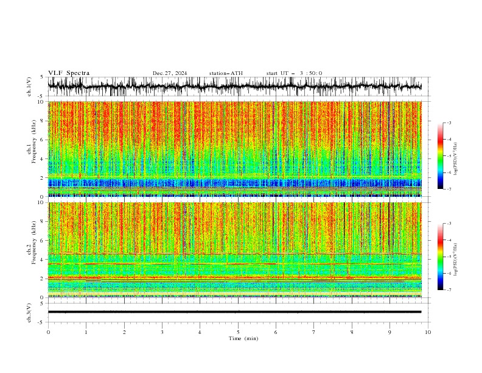Click ch.2 frequency tick label '6'

tap(43, 241)
